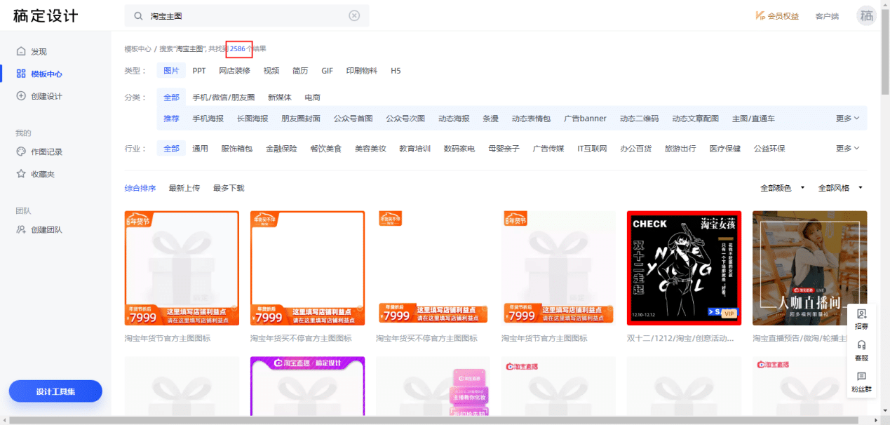890x425 pixels.
Task: Switch to the PPT type tab
Action: [199, 71]
